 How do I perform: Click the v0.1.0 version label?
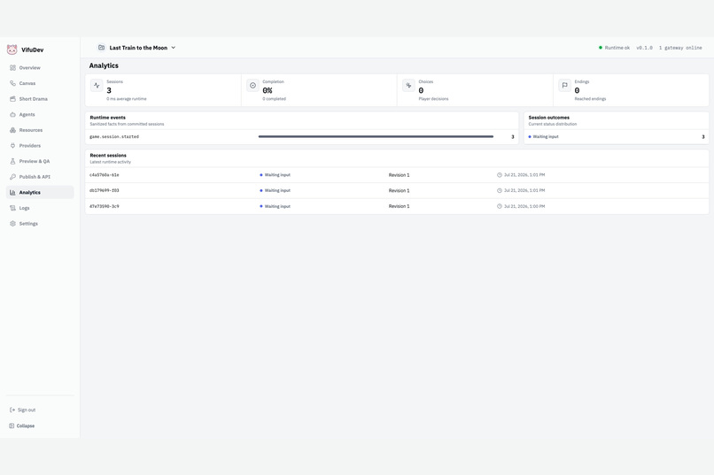click(644, 48)
